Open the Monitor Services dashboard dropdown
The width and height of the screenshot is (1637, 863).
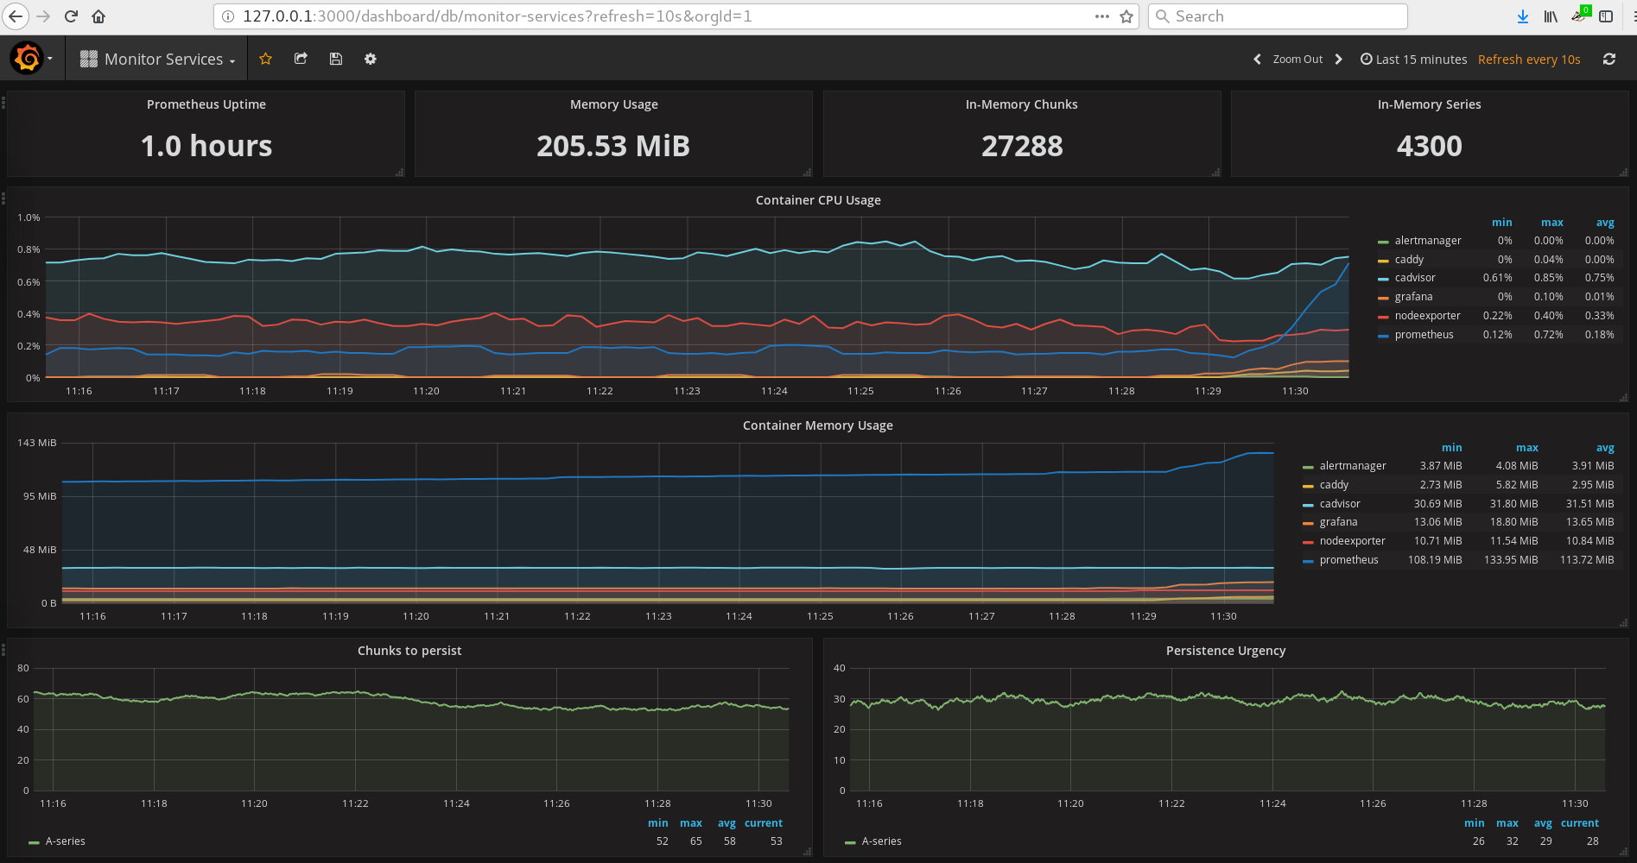tap(157, 60)
